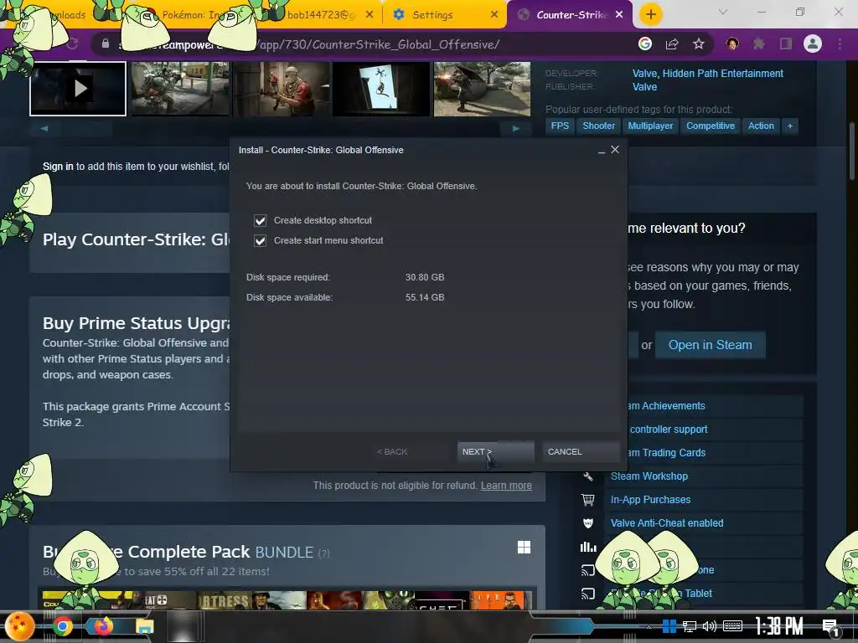Screen dimensions: 858x643
Task: Click the Google icon in address bar
Action: point(645,44)
